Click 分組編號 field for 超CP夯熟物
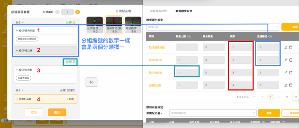 [268, 72]
